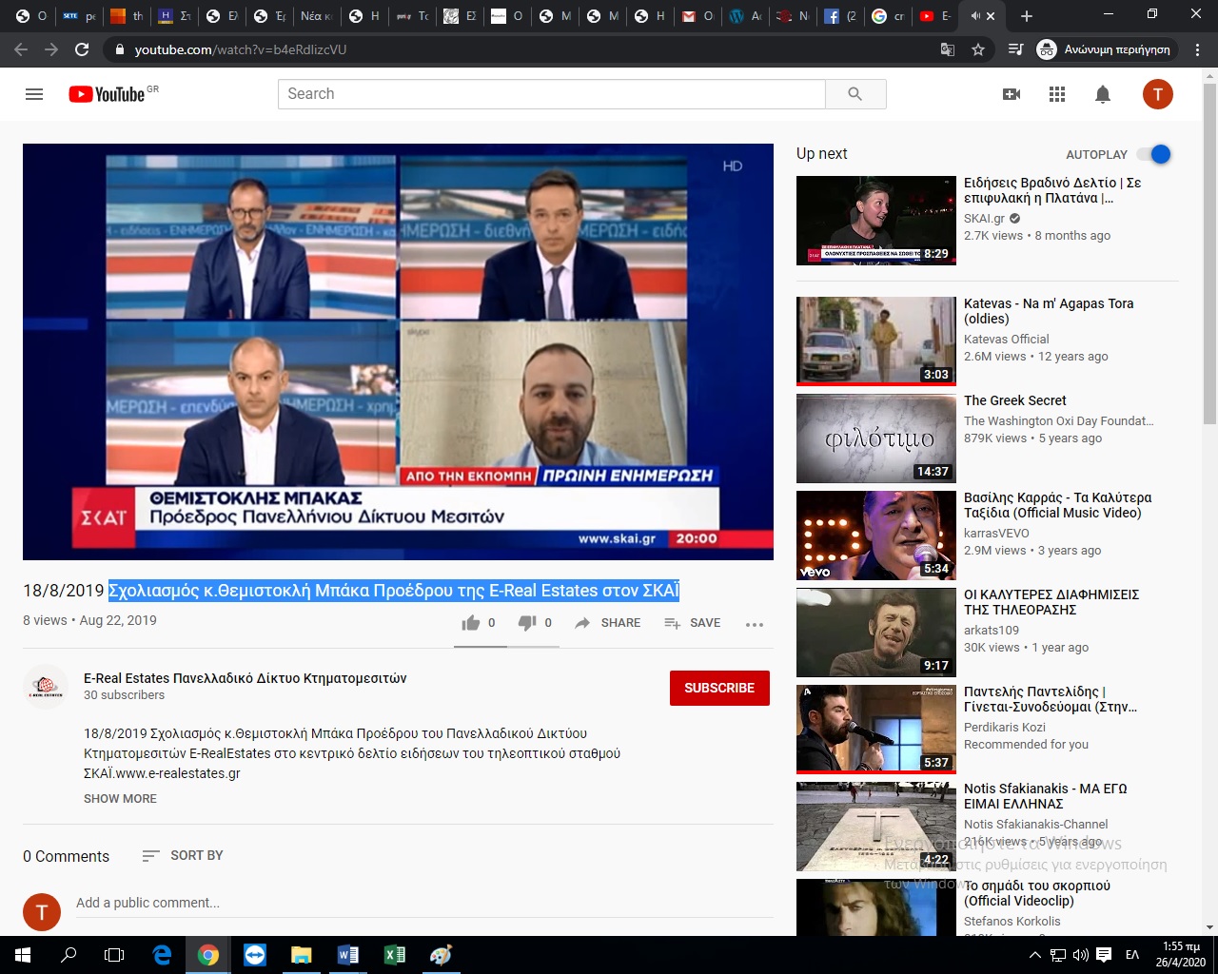This screenshot has height=974, width=1218.
Task: Expand description with SHOW MORE
Action: coord(120,799)
